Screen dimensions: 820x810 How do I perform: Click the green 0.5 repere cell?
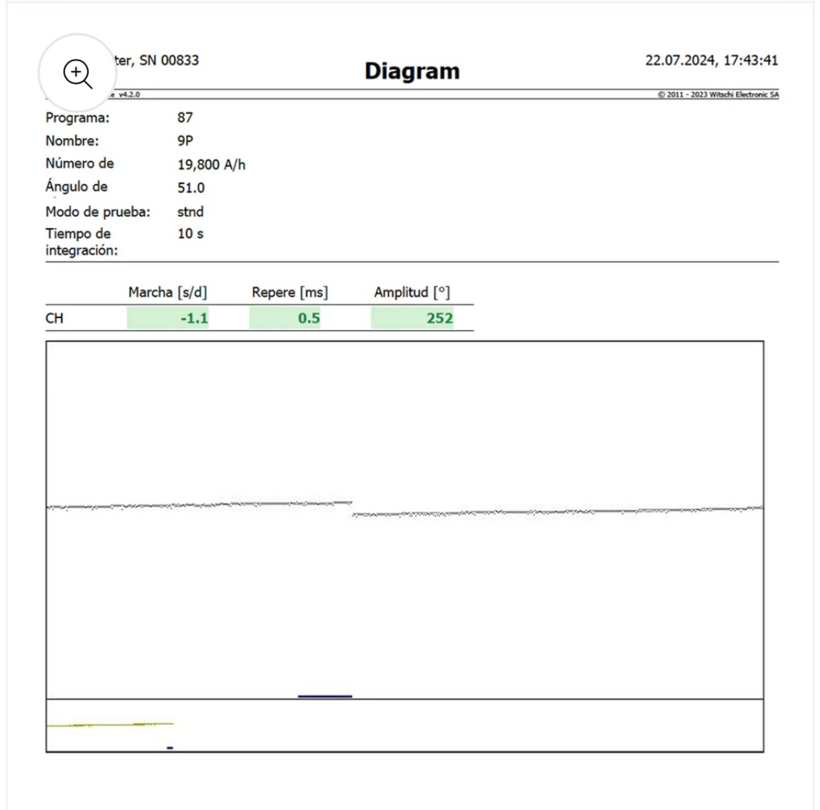coord(285,318)
